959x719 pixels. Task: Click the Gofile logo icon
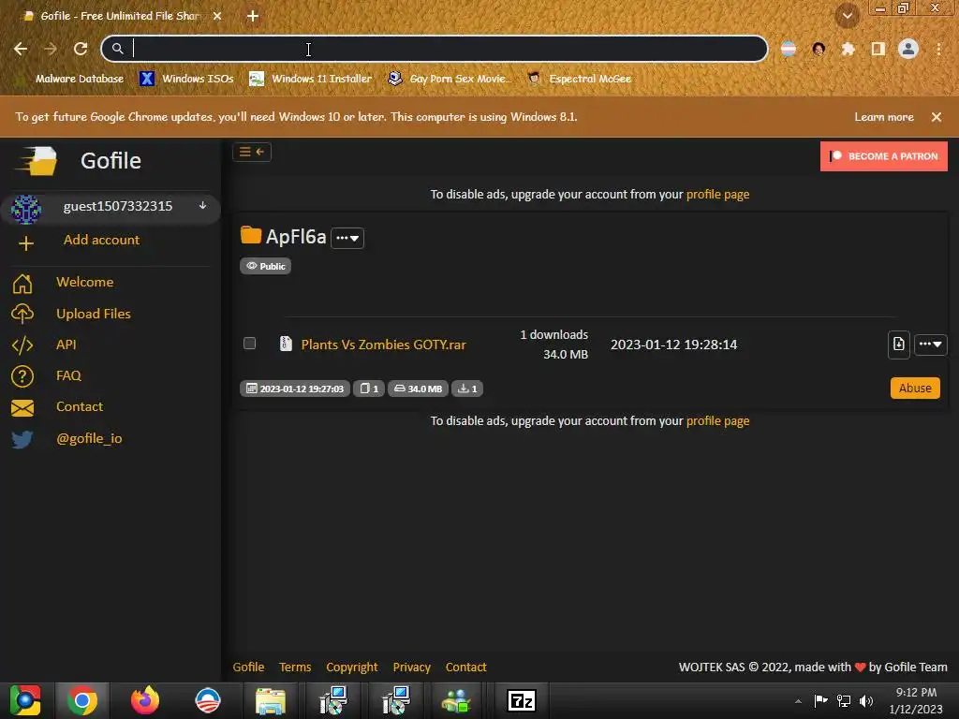(37, 161)
